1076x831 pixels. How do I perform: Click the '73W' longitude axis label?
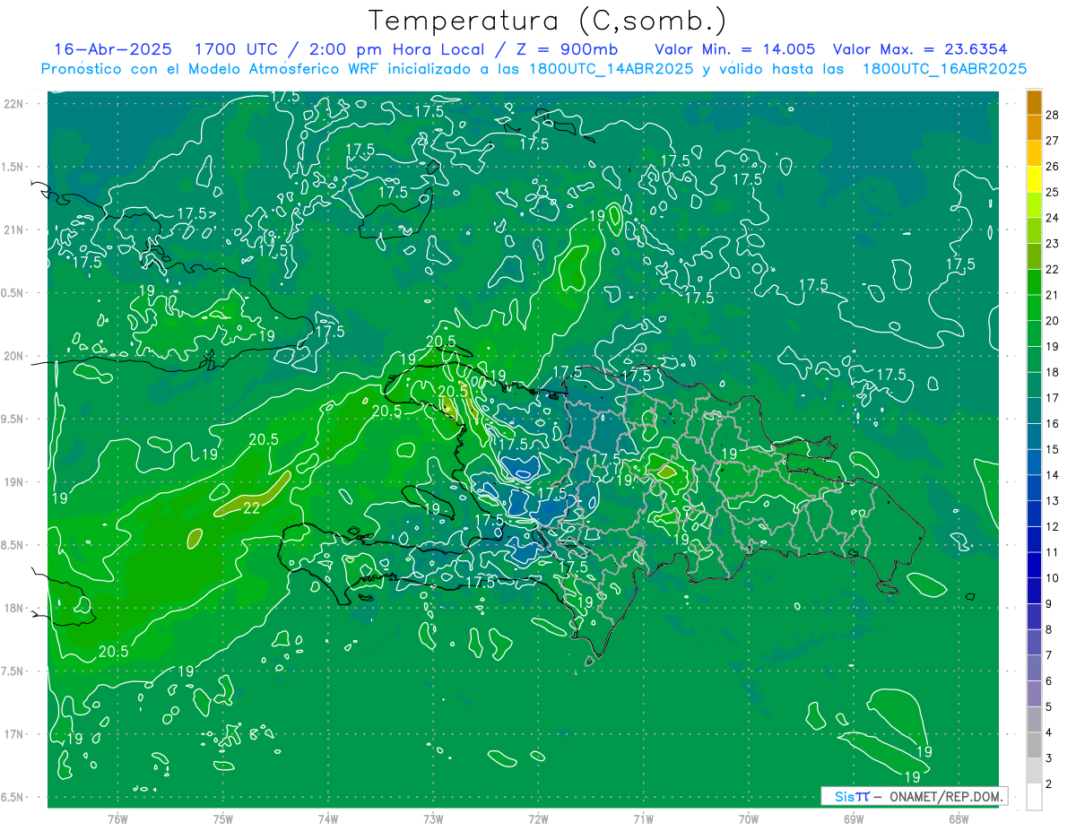tap(433, 819)
